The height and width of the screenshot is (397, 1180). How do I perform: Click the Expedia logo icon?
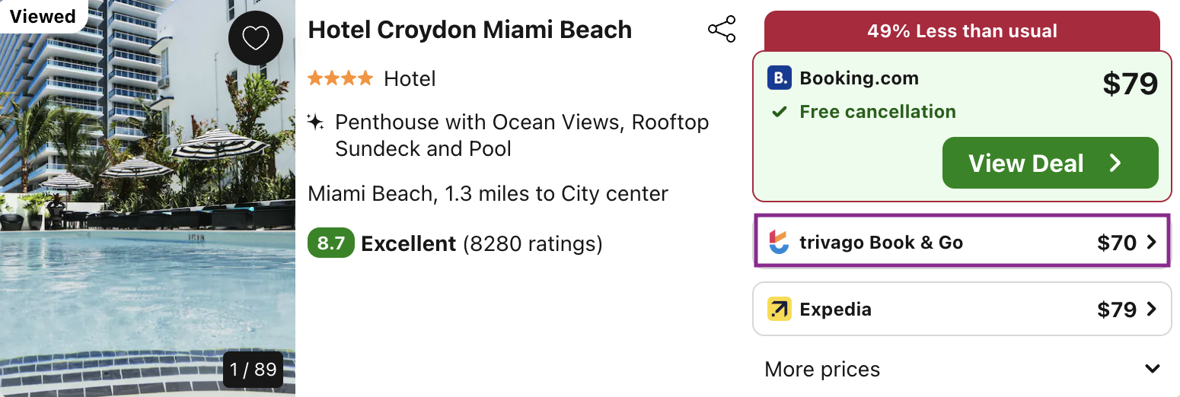[x=779, y=309]
